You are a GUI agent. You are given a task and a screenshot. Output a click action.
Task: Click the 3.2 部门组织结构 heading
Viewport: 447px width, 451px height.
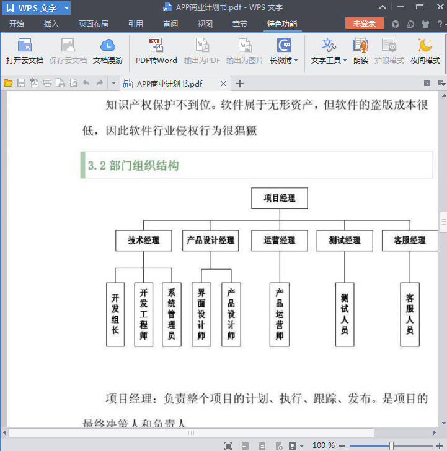(133, 165)
